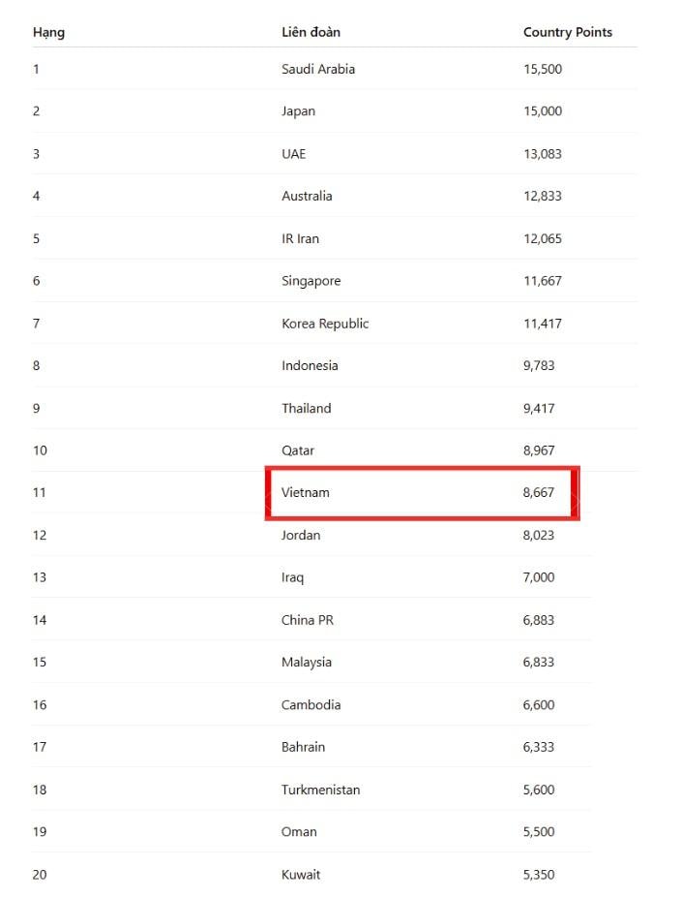Select Singapore's points value 11,667
Image resolution: width=682 pixels, height=899 pixels.
tap(542, 281)
